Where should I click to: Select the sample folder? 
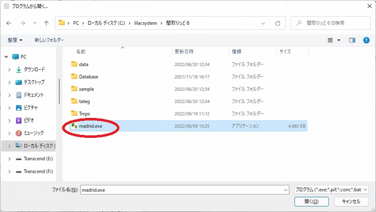(87, 89)
